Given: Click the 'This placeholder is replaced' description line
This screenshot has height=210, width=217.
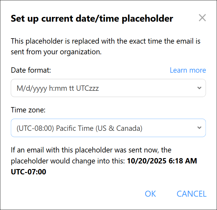Looking at the screenshot, I should click(105, 41).
